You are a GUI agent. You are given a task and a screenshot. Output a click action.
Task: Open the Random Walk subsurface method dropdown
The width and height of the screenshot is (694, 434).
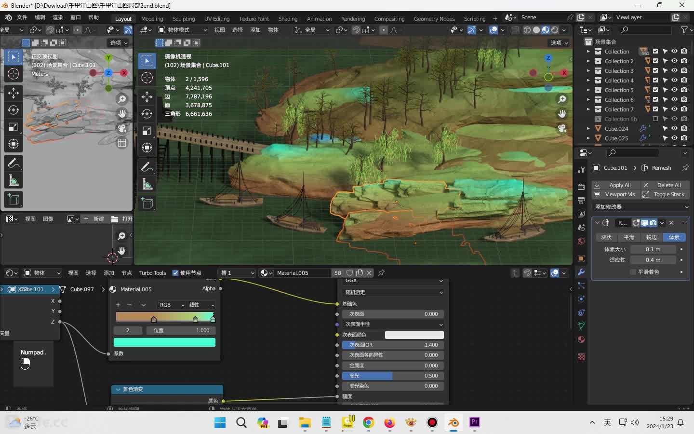[393, 292]
